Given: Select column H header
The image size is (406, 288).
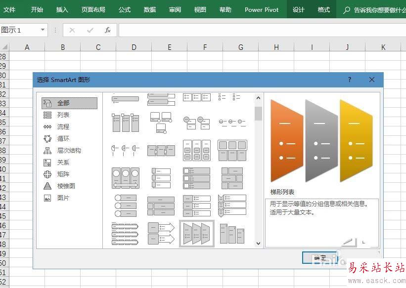Looking at the screenshot, I should pos(276,47).
